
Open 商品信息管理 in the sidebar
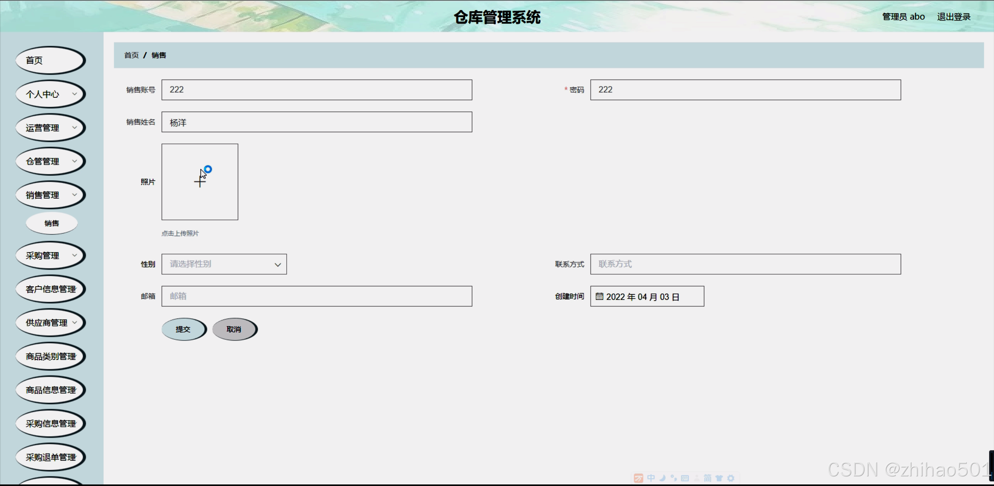pyautogui.click(x=50, y=390)
